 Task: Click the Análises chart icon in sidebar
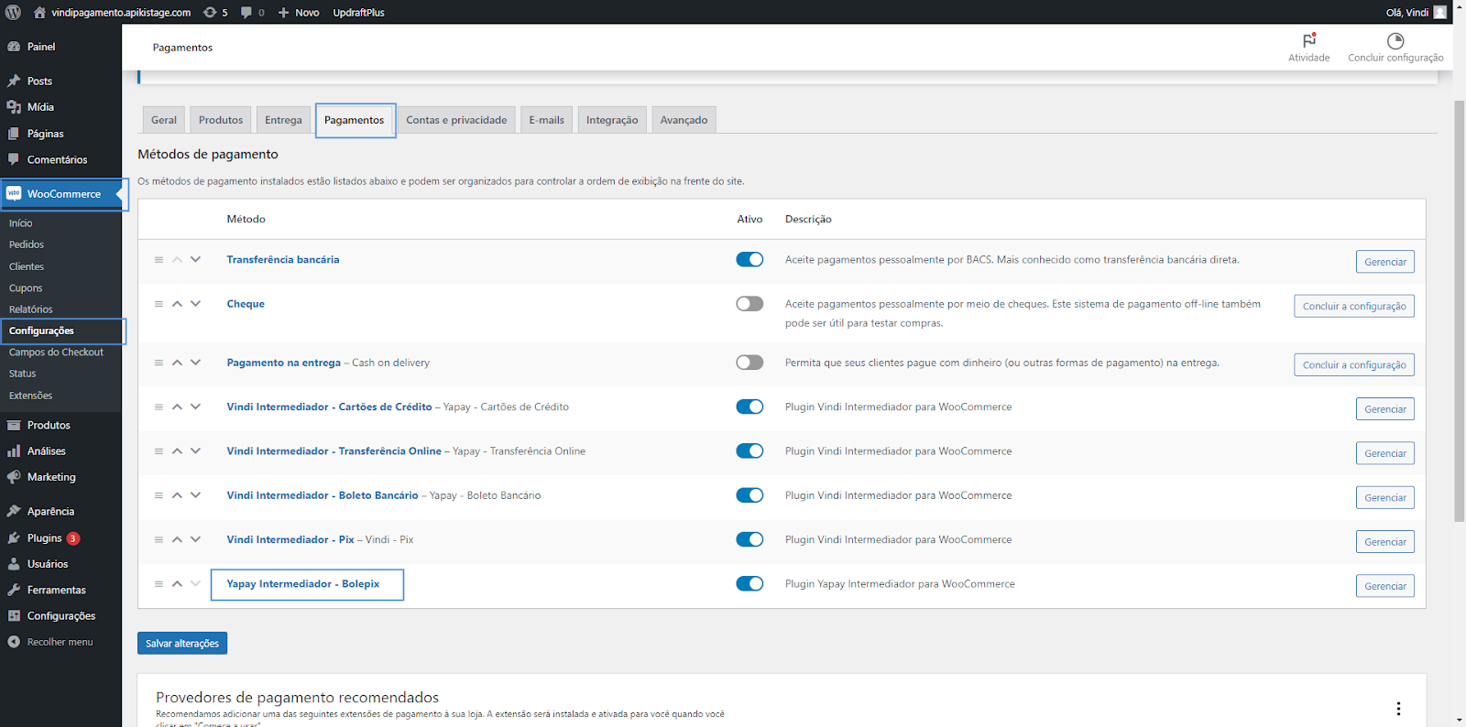14,451
